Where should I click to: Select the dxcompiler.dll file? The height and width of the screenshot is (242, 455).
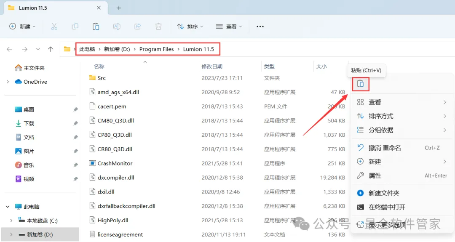(217, 177)
